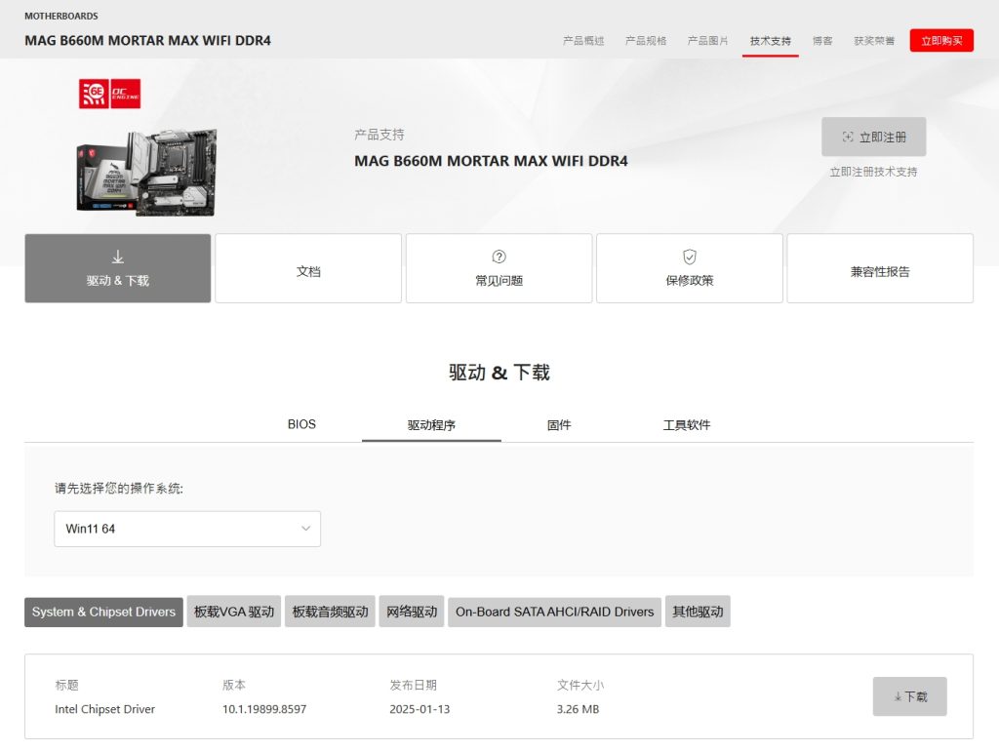This screenshot has width=999, height=751.
Task: Switch to the 固件 tab
Action: (x=559, y=425)
